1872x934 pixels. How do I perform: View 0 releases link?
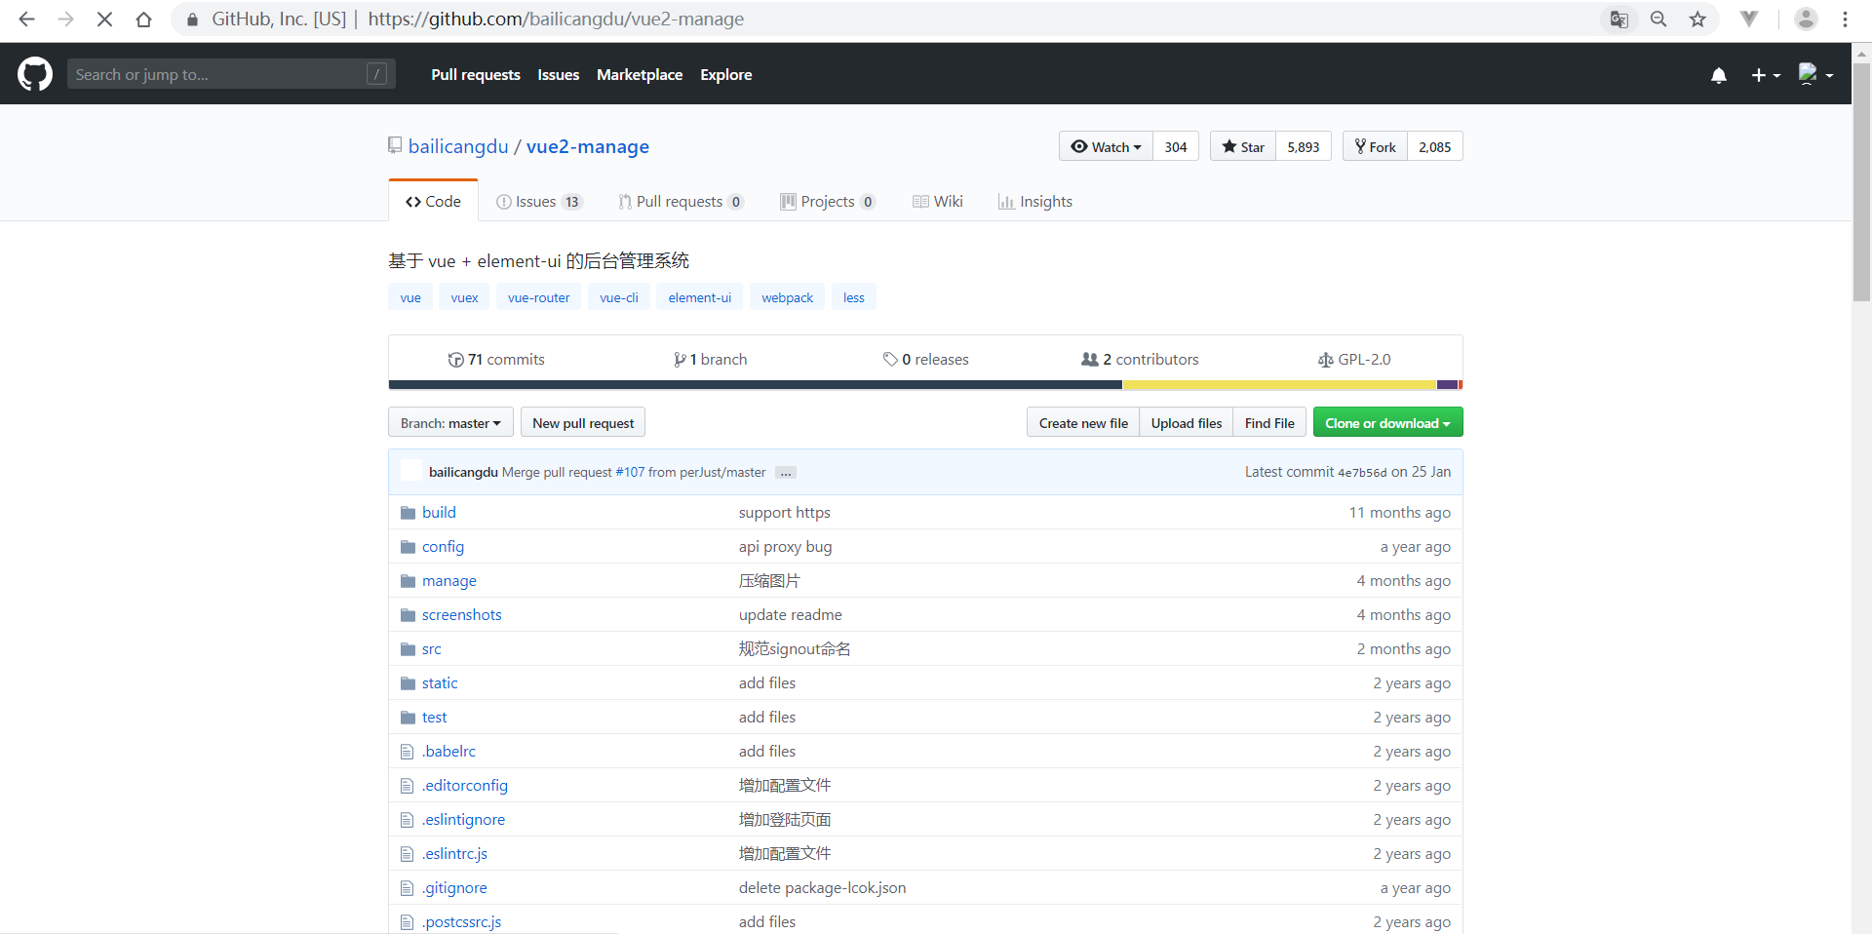click(x=926, y=360)
